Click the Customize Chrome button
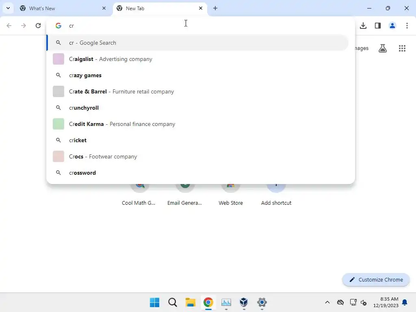Image resolution: width=416 pixels, height=312 pixels. 376,279
